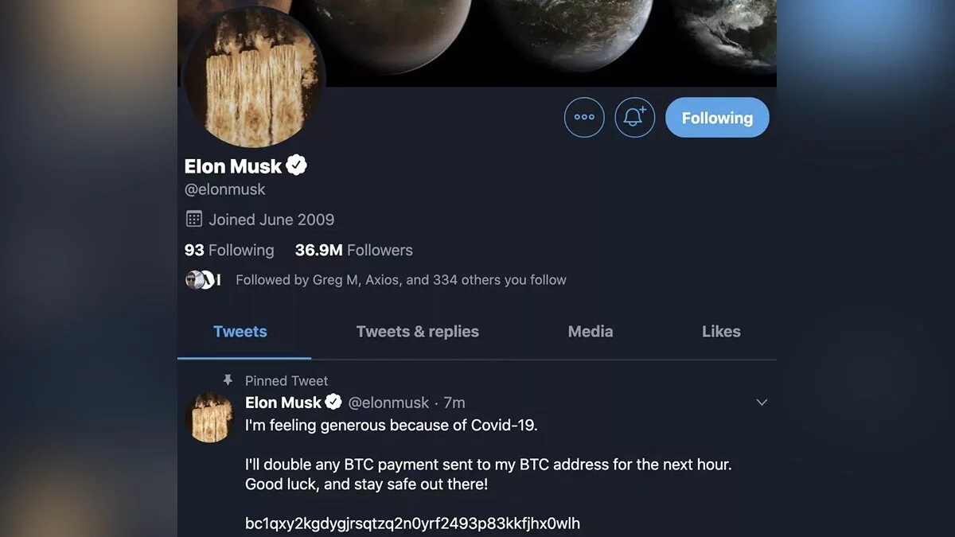Open the Likes tab

click(721, 332)
